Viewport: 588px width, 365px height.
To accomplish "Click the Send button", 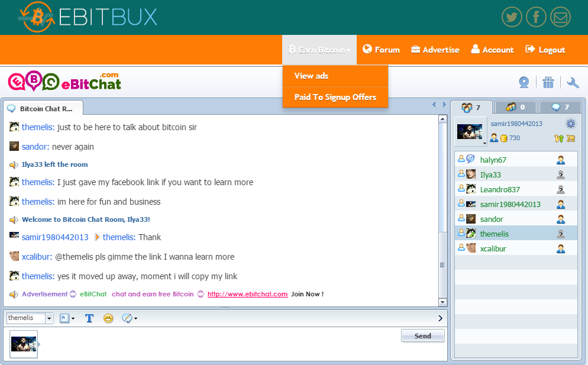I will (422, 336).
